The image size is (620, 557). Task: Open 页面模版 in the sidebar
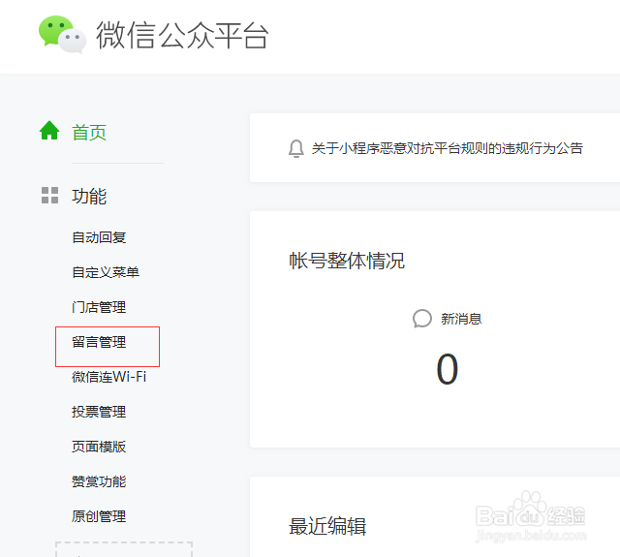point(99,447)
